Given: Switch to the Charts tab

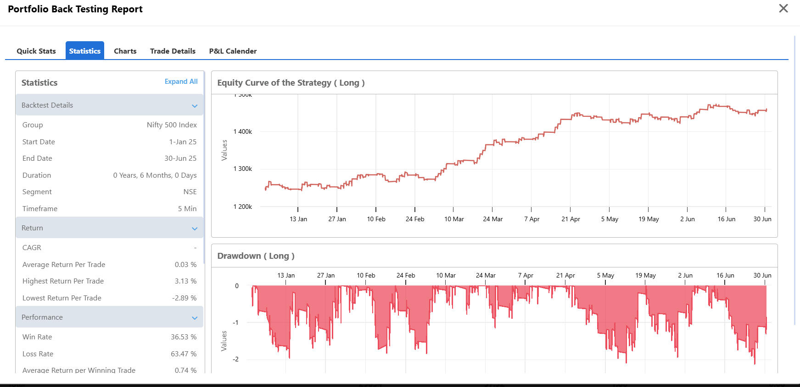Looking at the screenshot, I should (x=125, y=51).
